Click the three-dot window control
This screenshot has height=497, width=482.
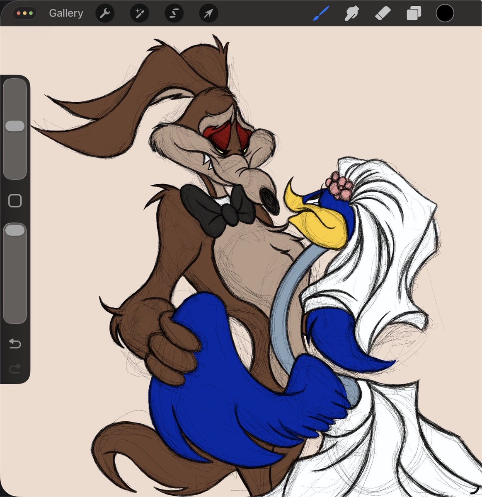pyautogui.click(x=25, y=13)
